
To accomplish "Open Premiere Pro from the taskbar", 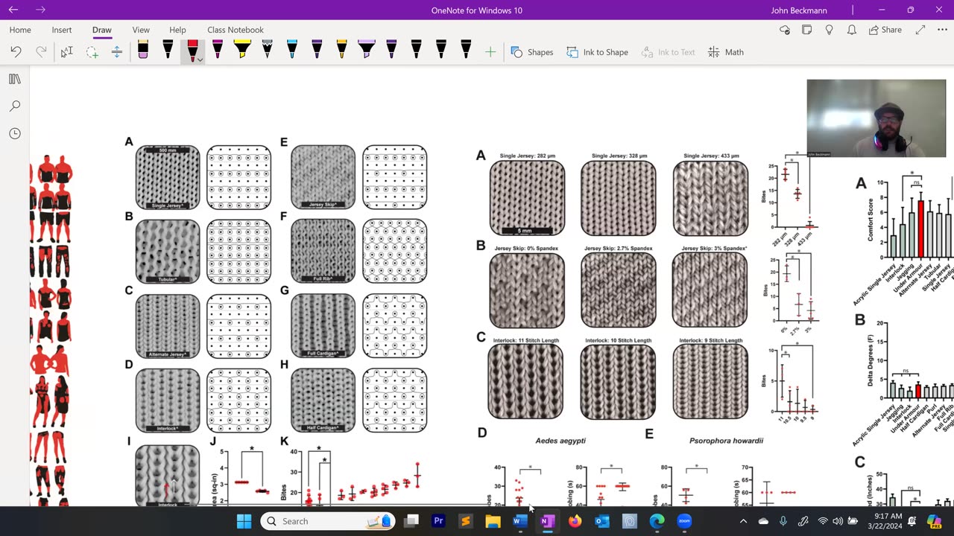I will click(438, 521).
